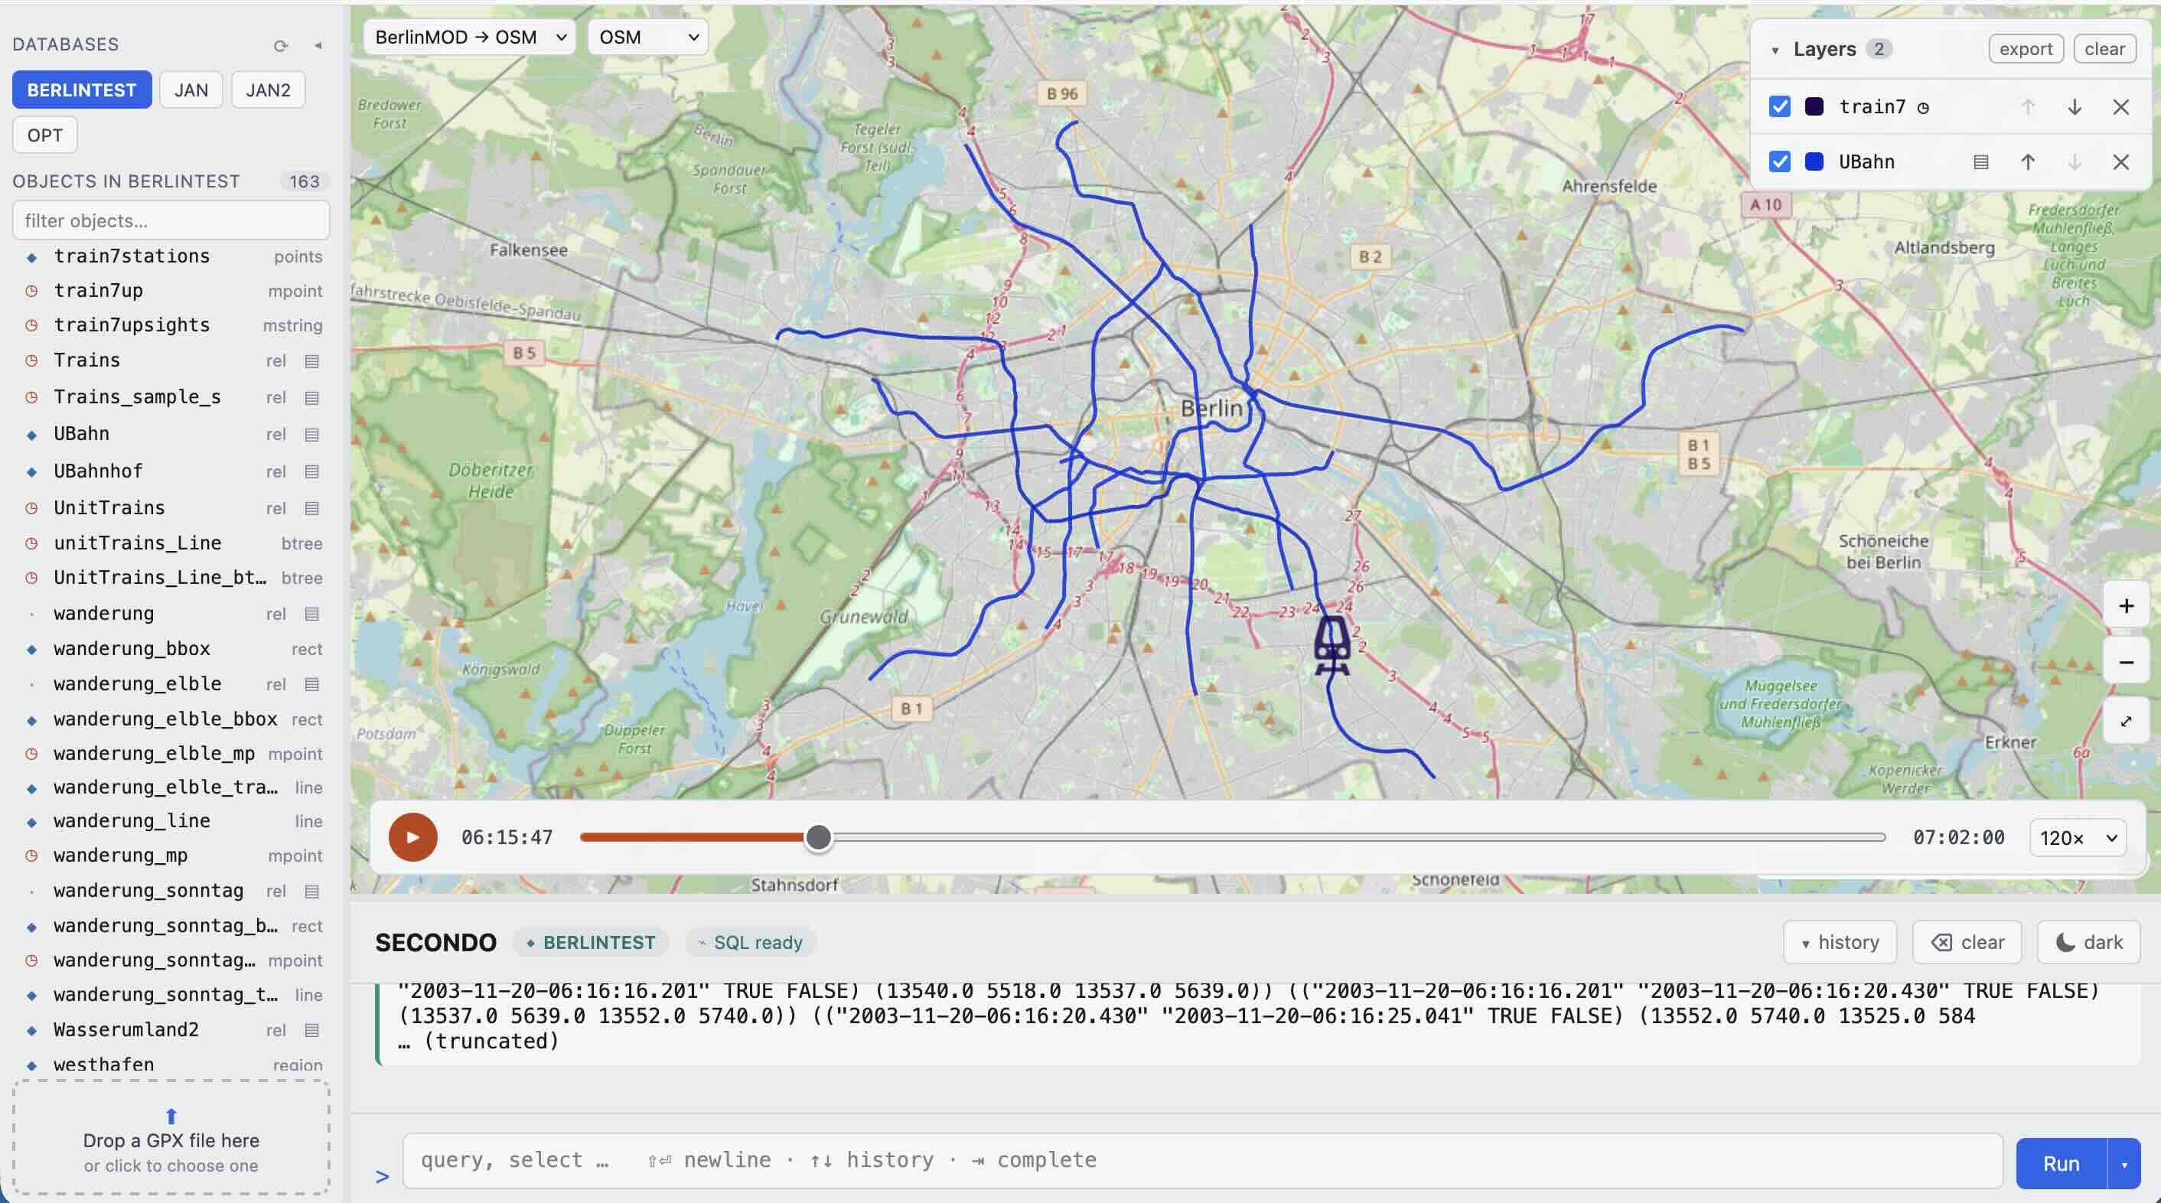Remove the UBahn layer
Image resolution: width=2161 pixels, height=1203 pixels.
[x=2120, y=162]
